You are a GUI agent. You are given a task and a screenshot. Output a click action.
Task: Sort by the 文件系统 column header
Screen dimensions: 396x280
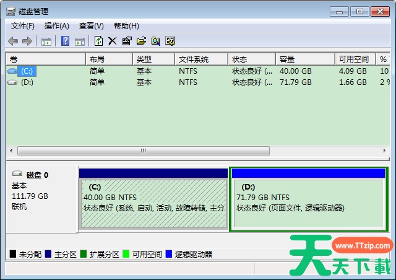click(201, 59)
